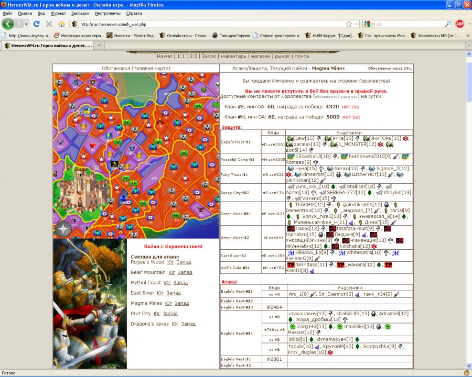Click the clover clan icon beside Zorg143[11]
The height and width of the screenshot is (377, 472).
click(292, 327)
